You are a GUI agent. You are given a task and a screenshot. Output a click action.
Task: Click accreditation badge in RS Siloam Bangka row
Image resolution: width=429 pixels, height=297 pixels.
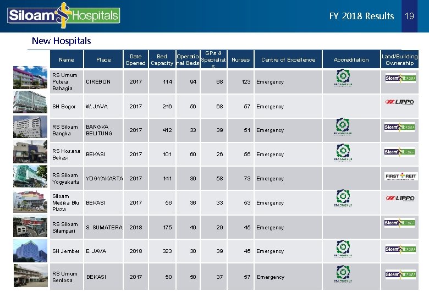pos(343,127)
